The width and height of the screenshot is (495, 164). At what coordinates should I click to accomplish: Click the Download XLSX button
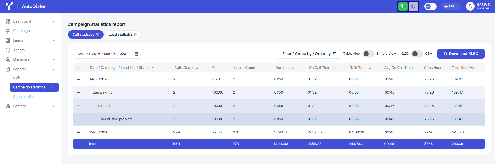(x=461, y=54)
